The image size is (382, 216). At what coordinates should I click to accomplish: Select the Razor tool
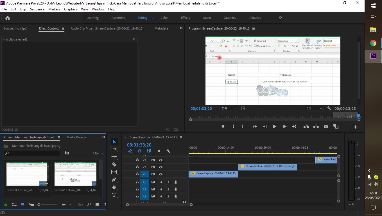114,164
